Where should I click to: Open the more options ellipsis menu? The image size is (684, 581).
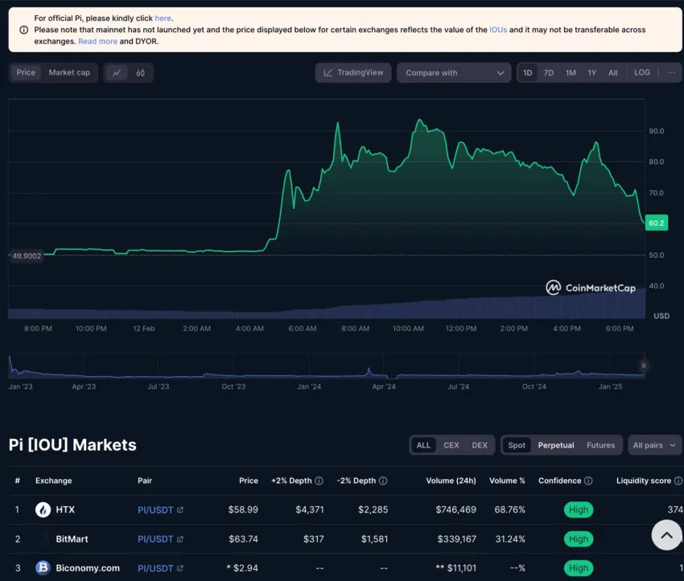(x=671, y=73)
